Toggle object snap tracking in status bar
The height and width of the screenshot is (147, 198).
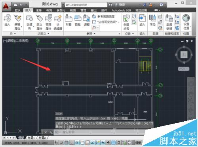tap(93, 143)
